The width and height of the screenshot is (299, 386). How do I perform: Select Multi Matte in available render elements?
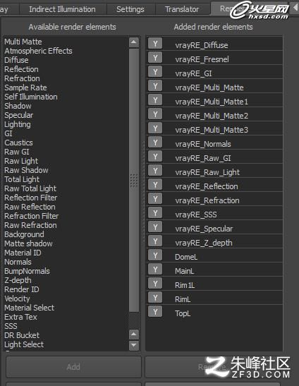point(23,42)
